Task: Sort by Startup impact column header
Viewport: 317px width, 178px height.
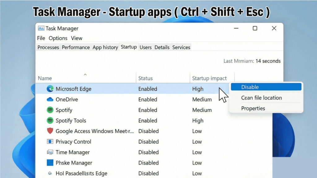Action: 209,78
